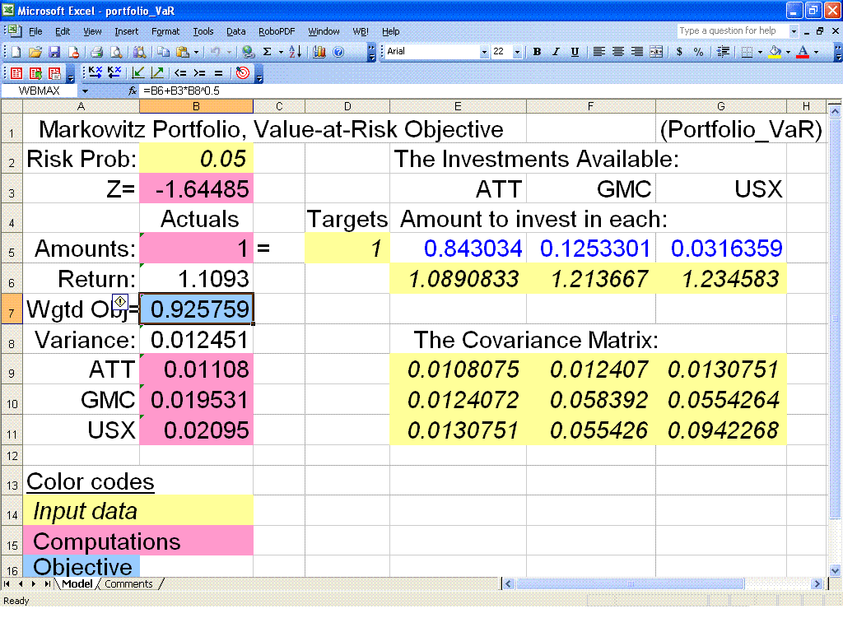The image size is (843, 632).
Task: Expand the Name Box dropdown
Action: click(x=85, y=91)
